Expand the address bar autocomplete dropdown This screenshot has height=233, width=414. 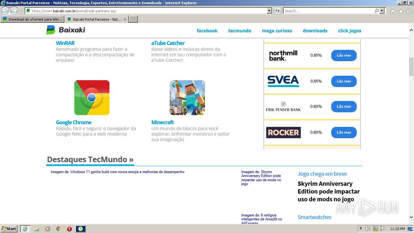(269, 11)
